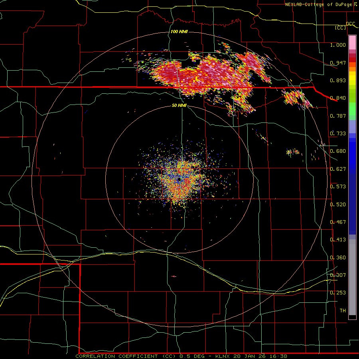This screenshot has width=359, height=359.
Task: Click the 0.840 legend value
Action: click(x=338, y=98)
